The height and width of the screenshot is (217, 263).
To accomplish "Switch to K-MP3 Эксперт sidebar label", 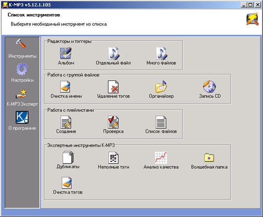I will coord(22,104).
